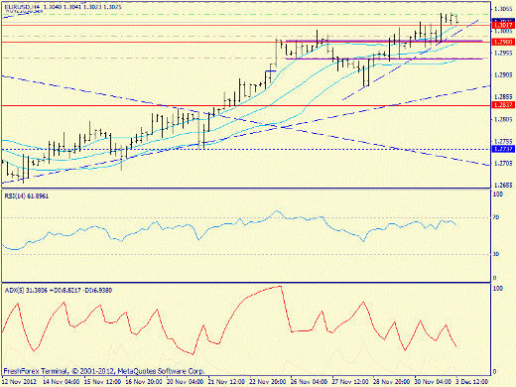Click the 26 Nov 04:00 time axis label
Viewport: 516px width, 387px height.
tap(309, 381)
